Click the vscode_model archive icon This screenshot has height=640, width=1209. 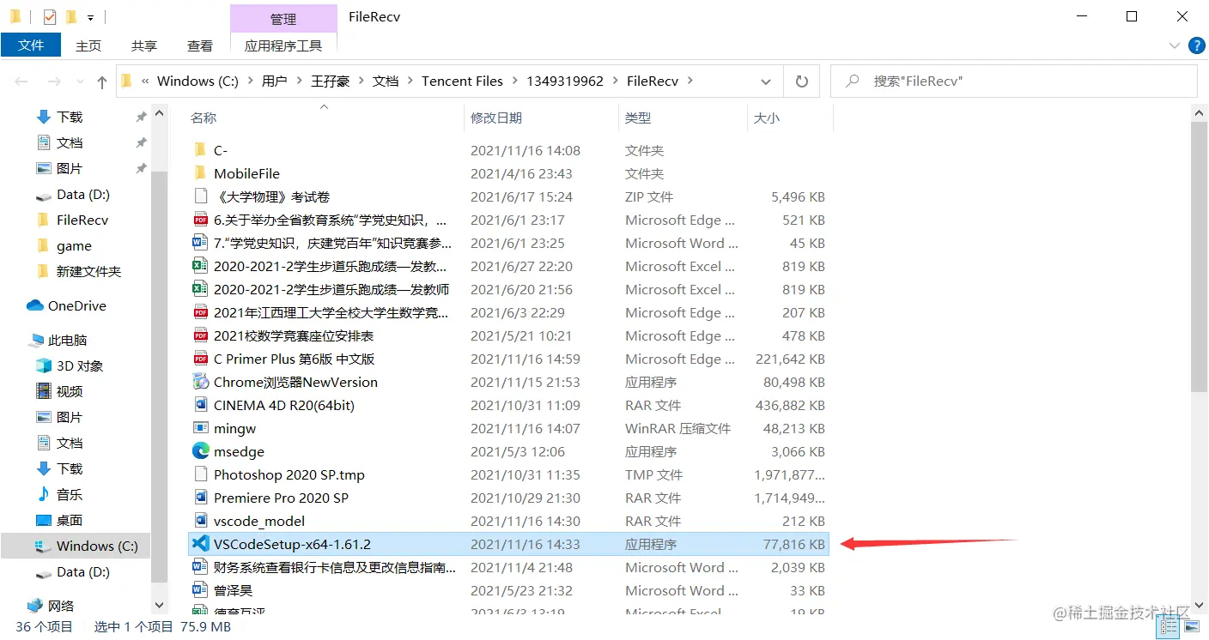click(200, 521)
